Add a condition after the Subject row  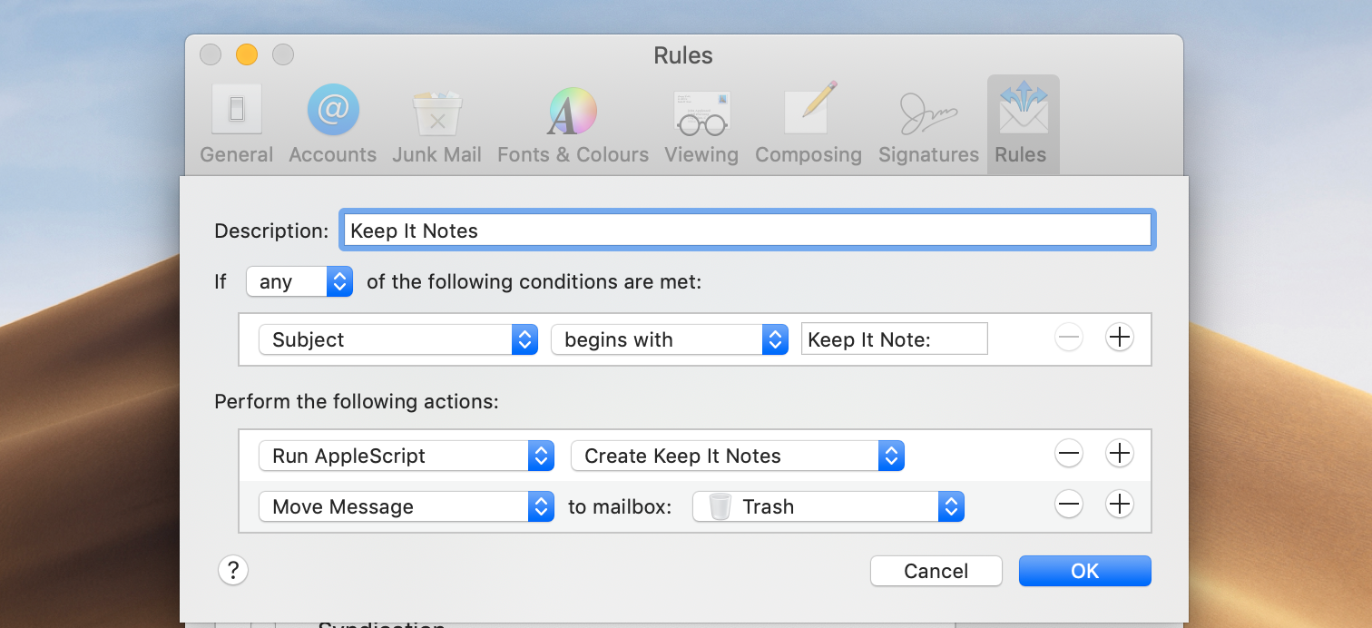[1120, 338]
